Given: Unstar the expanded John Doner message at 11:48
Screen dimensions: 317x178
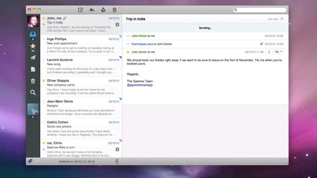Looking at the screenshot, I should 128,52.
